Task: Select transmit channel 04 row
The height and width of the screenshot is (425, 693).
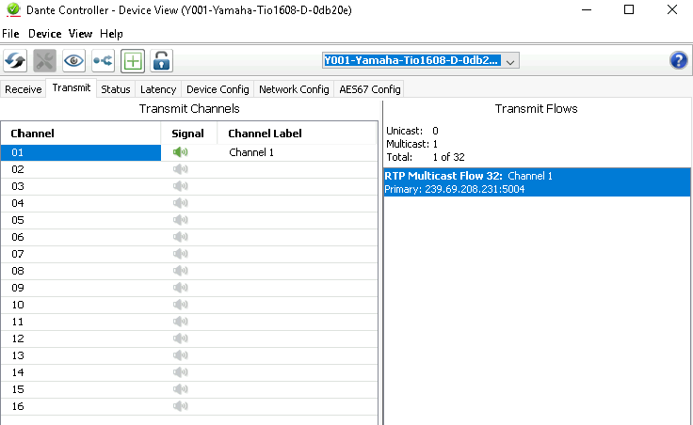Action: tap(189, 203)
